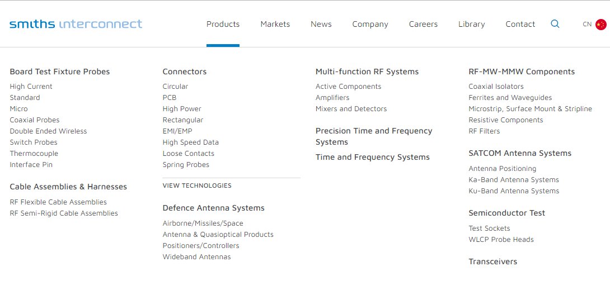The height and width of the screenshot is (281, 610).
Task: Select High Power connectors
Action: (182, 109)
